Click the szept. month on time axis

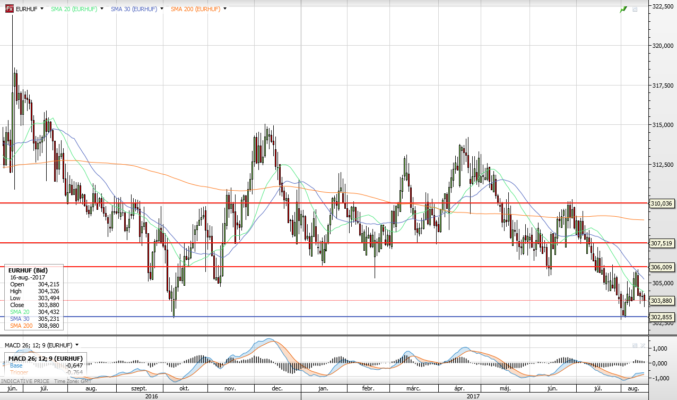[x=138, y=389]
